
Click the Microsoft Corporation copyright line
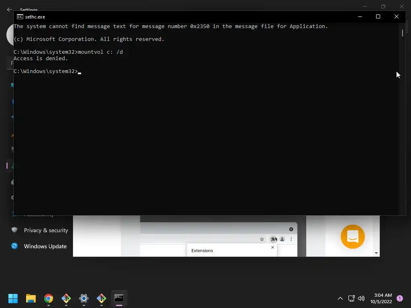89,39
